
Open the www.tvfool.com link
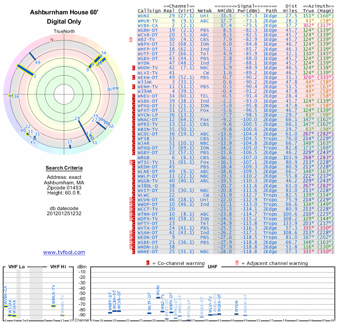point(64,252)
